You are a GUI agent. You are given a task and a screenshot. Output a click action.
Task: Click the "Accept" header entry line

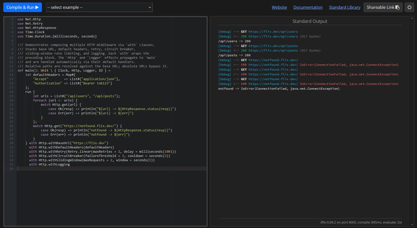[x=76, y=79]
